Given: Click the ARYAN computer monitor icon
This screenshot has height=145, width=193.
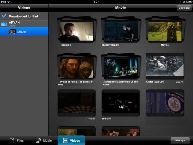Looking at the screenshot, I should click(4, 24).
